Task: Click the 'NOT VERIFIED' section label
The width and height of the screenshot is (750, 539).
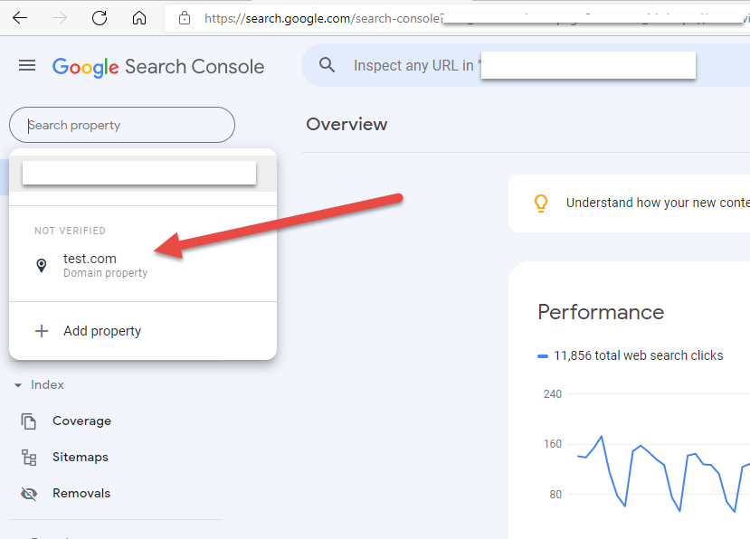Action: point(70,231)
